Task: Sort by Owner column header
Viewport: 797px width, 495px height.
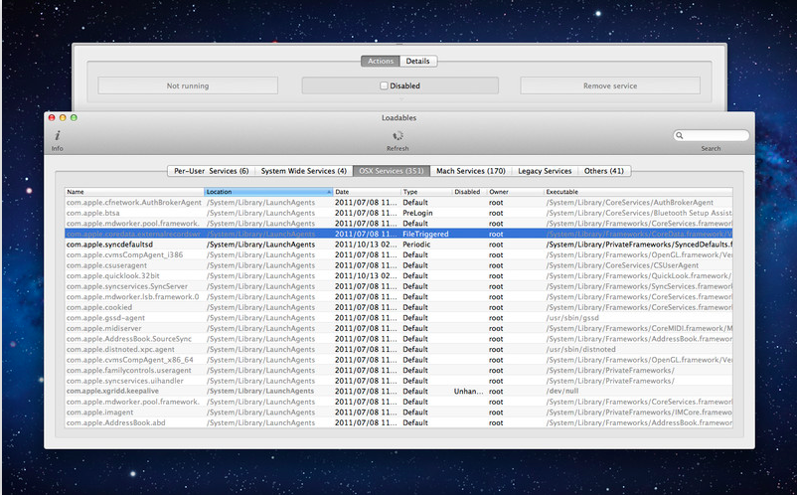Action: 515,192
